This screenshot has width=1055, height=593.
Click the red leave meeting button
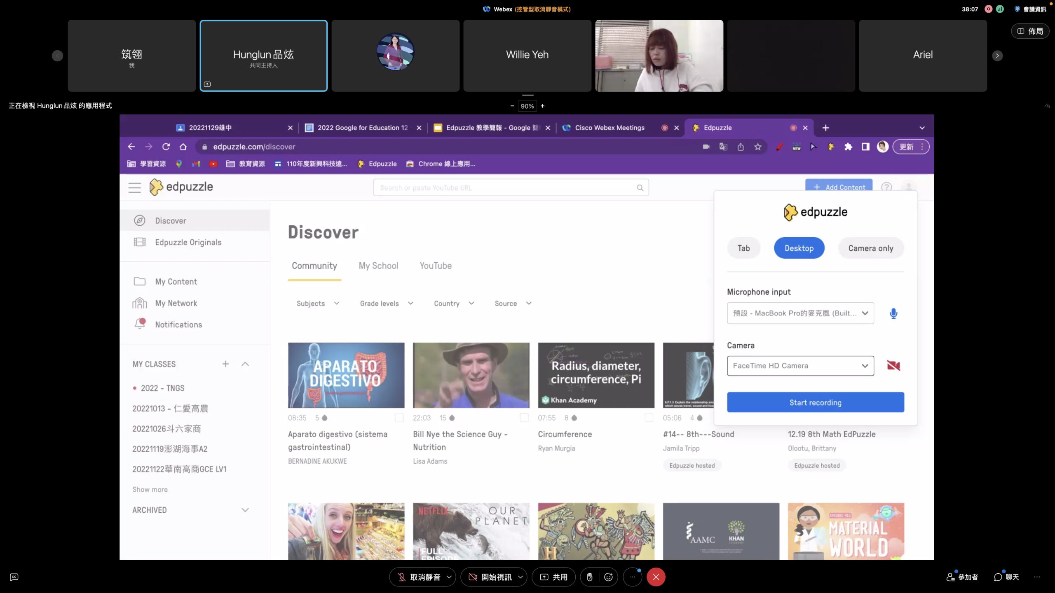656,577
